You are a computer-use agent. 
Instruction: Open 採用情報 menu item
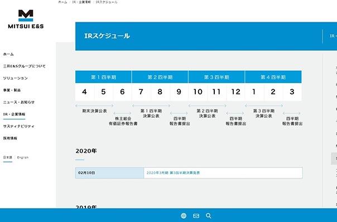[10, 138]
